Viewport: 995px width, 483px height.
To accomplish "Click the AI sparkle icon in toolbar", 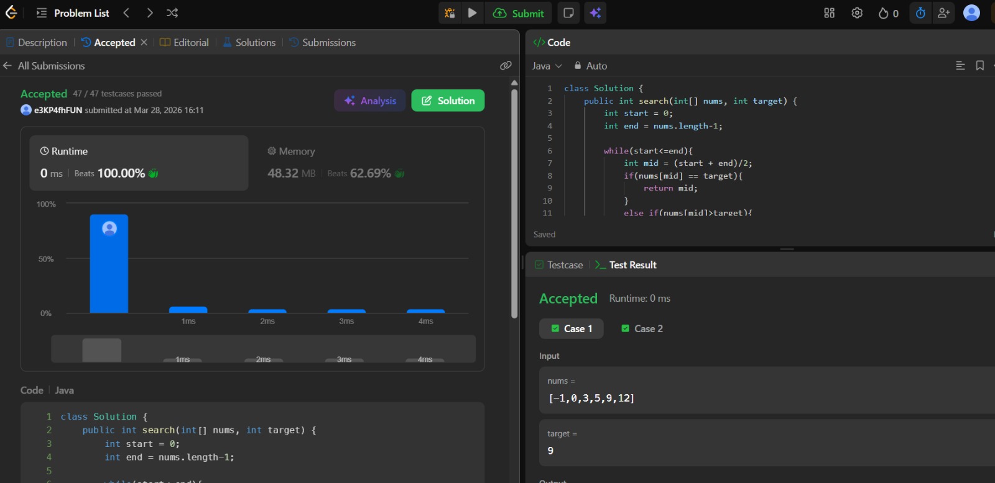I will [595, 13].
